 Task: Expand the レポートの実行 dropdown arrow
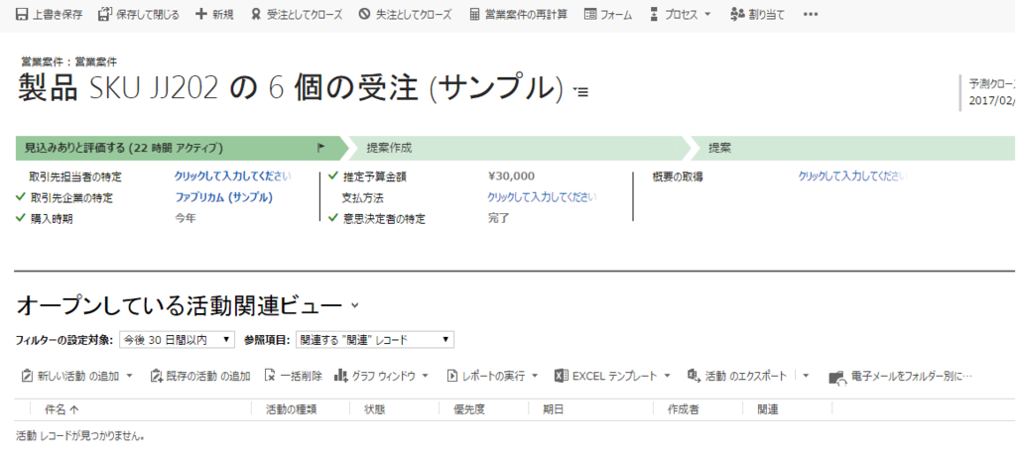click(534, 376)
